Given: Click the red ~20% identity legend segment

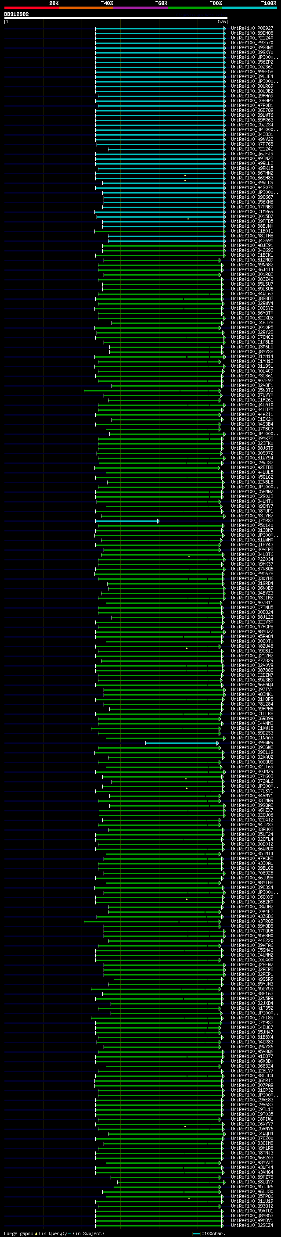Looking at the screenshot, I should click(x=31, y=8).
